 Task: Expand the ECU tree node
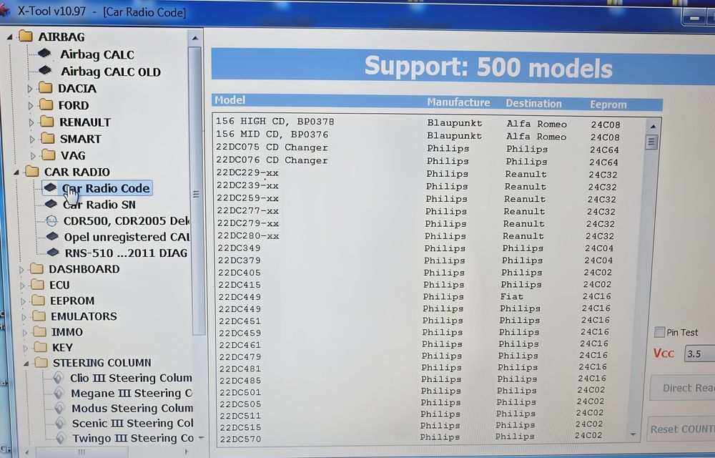coord(22,286)
